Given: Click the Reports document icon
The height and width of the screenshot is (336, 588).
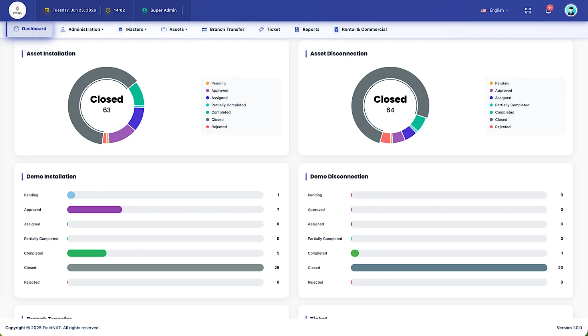Looking at the screenshot, I should (297, 29).
